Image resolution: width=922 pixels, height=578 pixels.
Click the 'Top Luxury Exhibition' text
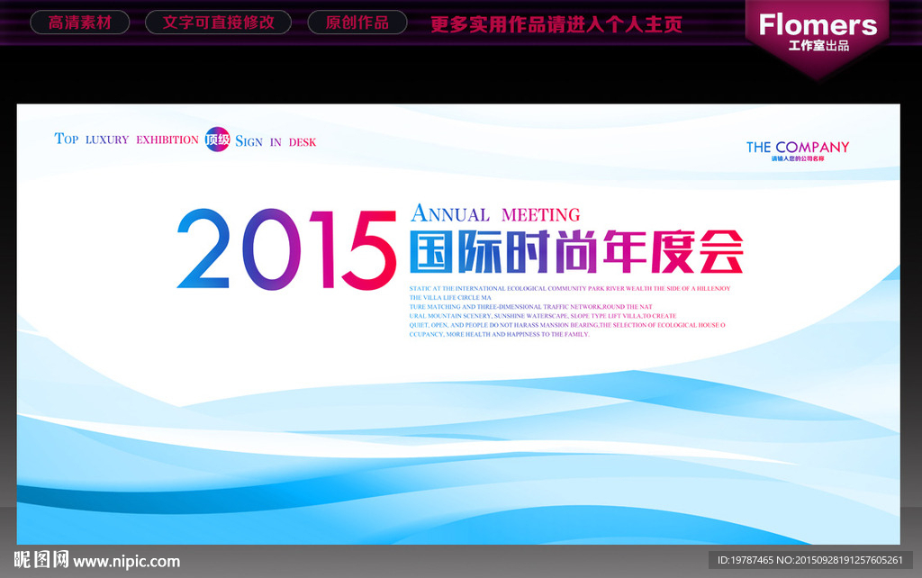coord(126,140)
